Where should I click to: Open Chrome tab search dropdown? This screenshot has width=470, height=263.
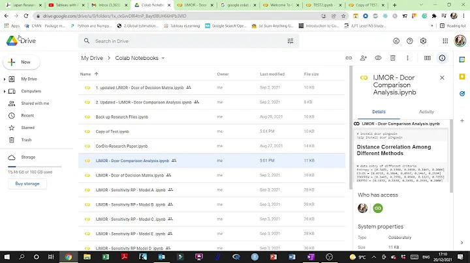421,5
